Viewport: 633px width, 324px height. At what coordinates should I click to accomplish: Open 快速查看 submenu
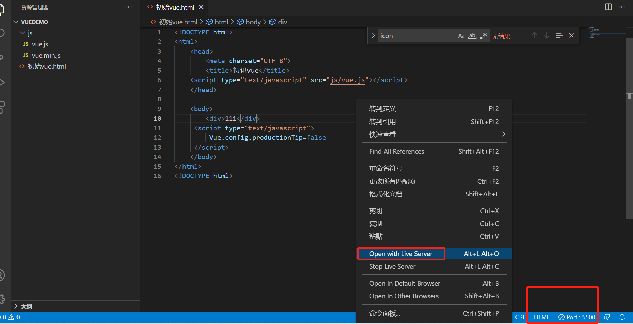[434, 134]
